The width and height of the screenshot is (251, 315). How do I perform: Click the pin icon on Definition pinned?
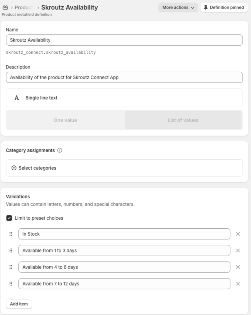pos(206,8)
